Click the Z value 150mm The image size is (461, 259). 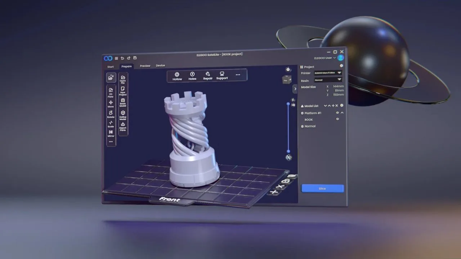coord(338,95)
